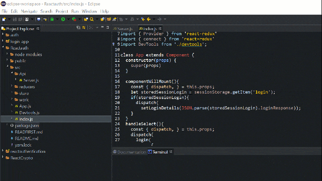This screenshot has width=322, height=181.
Task: Click the gray Forward navigation arrow
Action: 159,19
